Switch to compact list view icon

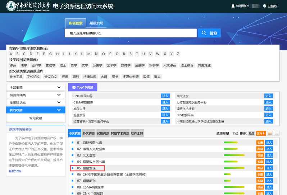(x=270, y=133)
